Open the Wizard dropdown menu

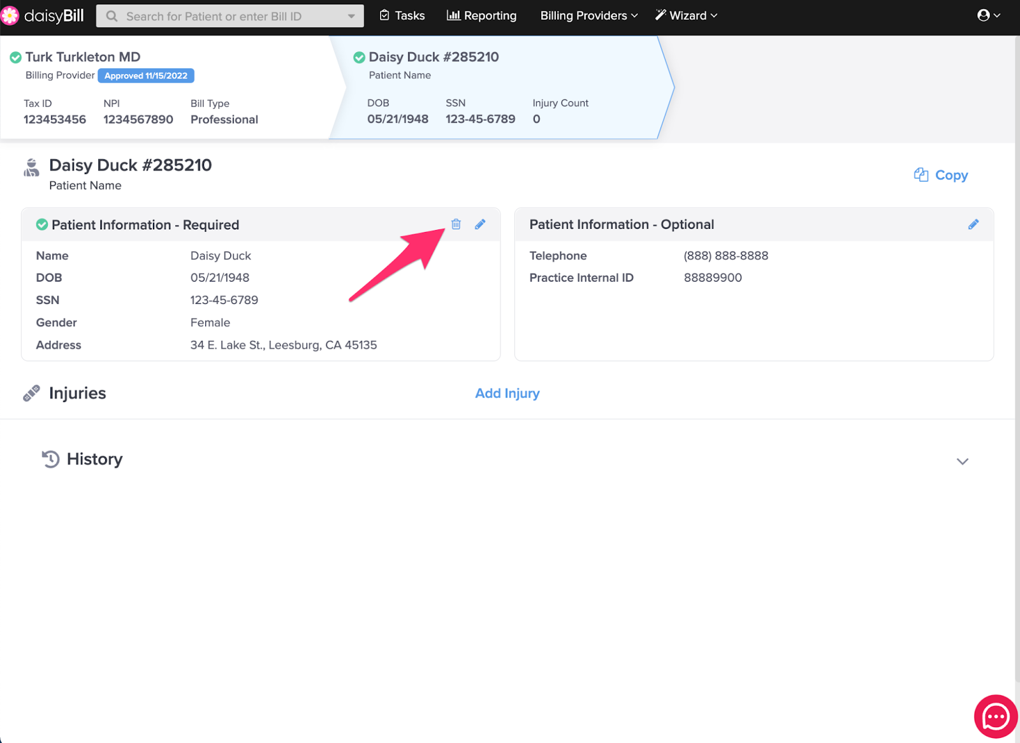pos(686,15)
